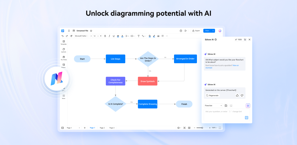
Task: Switch to the Page-2 tab
Action: (x=102, y=128)
